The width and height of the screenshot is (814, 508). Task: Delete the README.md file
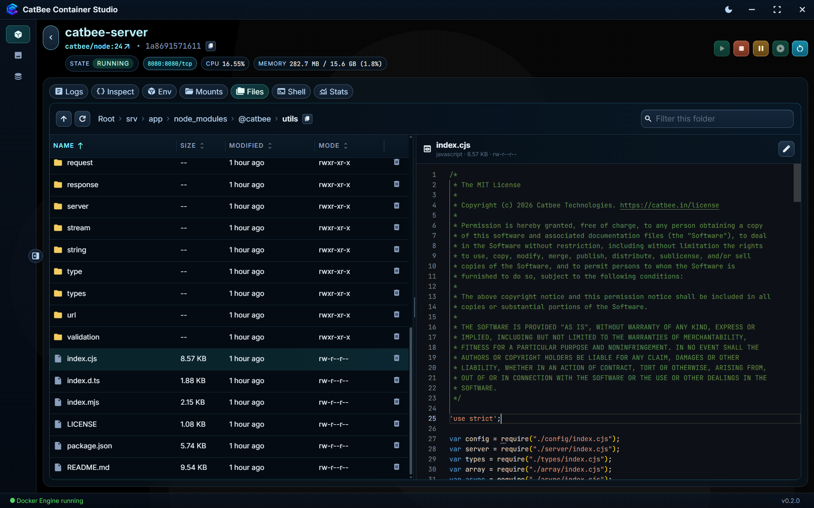(396, 467)
